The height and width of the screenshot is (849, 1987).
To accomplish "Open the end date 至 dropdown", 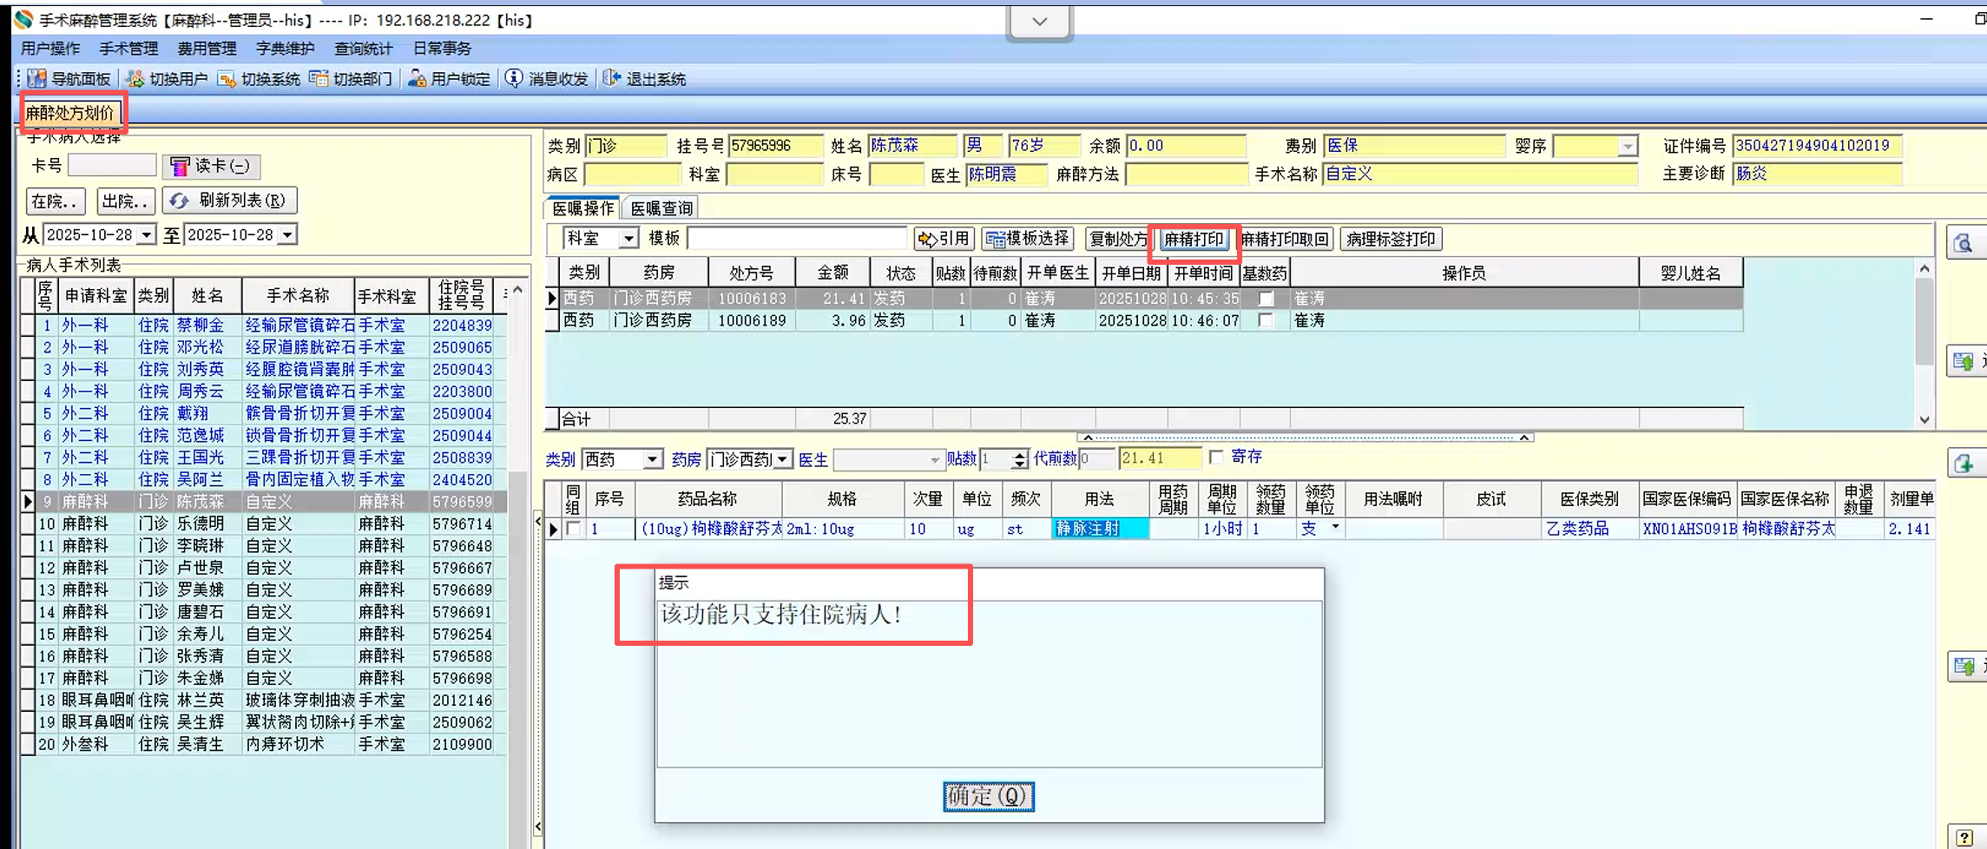I will (x=287, y=235).
